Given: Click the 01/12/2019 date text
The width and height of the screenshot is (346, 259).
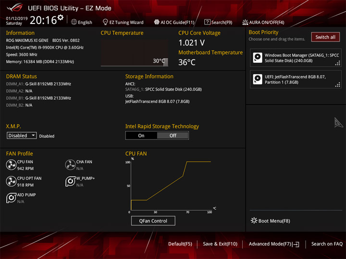Looking at the screenshot, I should tap(17, 18).
